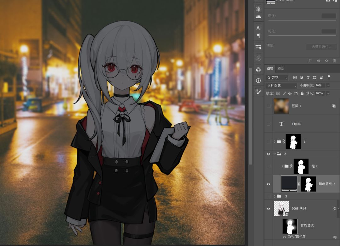Click the lock all padlock icon
Image resolution: width=340 pixels, height=246 pixels.
302,93
